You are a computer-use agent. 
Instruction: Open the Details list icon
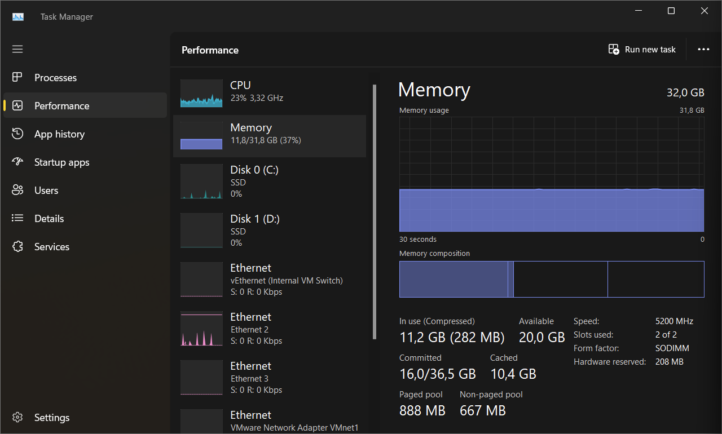(x=17, y=219)
